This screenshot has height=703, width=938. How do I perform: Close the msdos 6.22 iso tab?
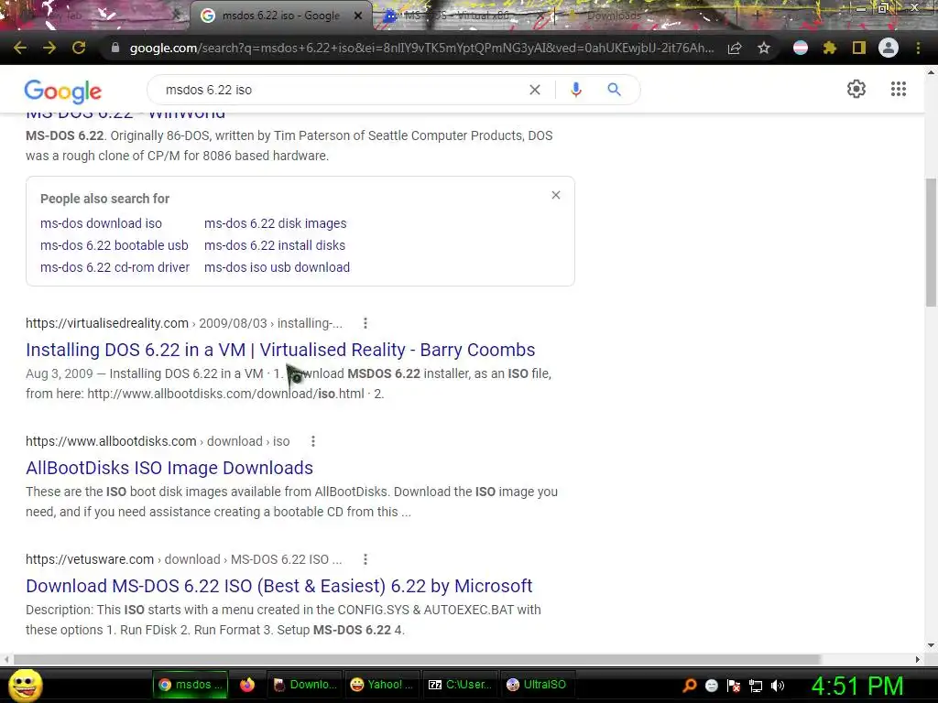click(358, 16)
